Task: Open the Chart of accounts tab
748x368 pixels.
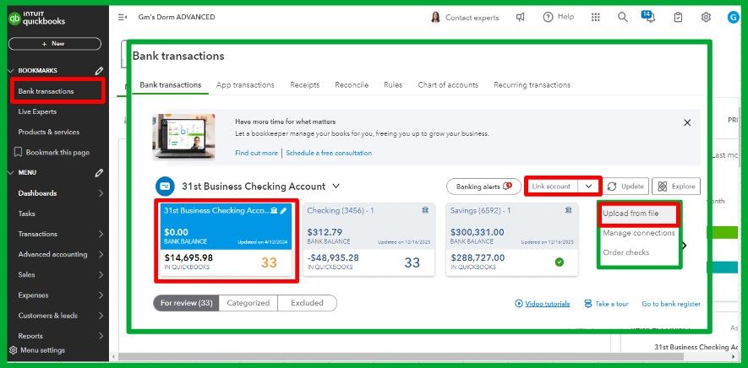Action: [x=448, y=85]
